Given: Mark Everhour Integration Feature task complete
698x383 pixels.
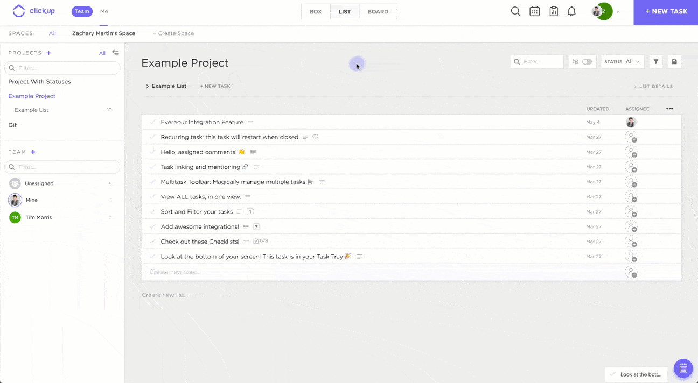Looking at the screenshot, I should [x=153, y=122].
